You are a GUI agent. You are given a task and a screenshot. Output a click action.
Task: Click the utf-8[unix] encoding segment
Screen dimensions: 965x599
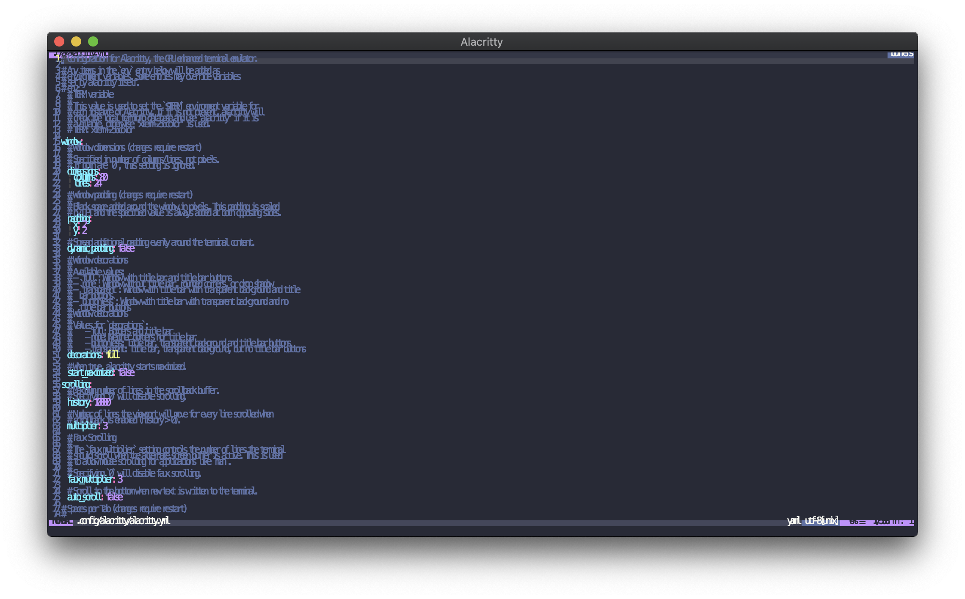pyautogui.click(x=821, y=521)
